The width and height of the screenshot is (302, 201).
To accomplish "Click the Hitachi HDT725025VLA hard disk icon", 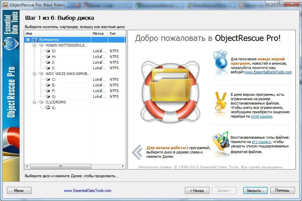I will [x=41, y=45].
